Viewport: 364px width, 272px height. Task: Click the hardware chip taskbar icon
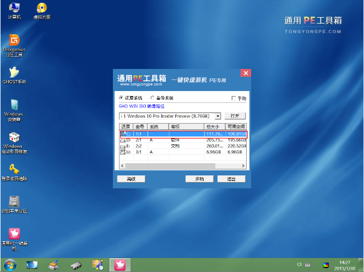(76, 265)
